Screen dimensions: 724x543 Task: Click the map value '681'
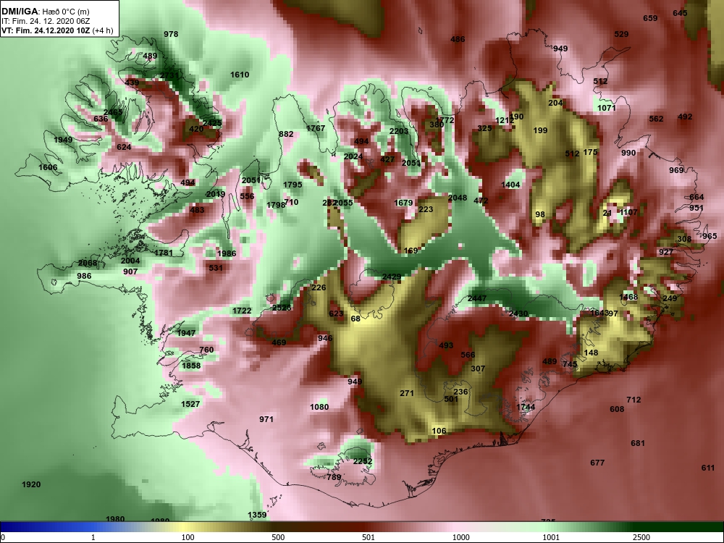pos(638,444)
